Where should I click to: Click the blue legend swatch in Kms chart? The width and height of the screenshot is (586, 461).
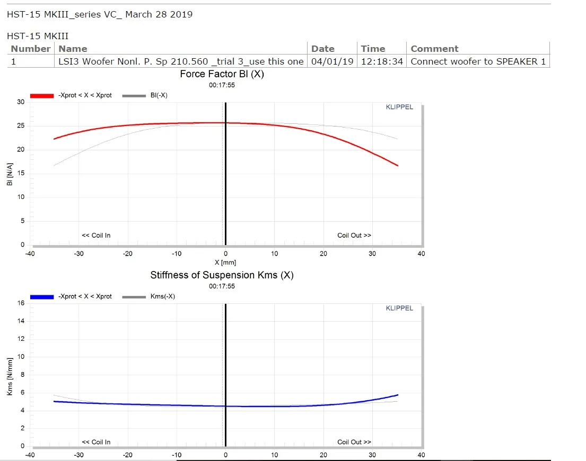pos(42,297)
